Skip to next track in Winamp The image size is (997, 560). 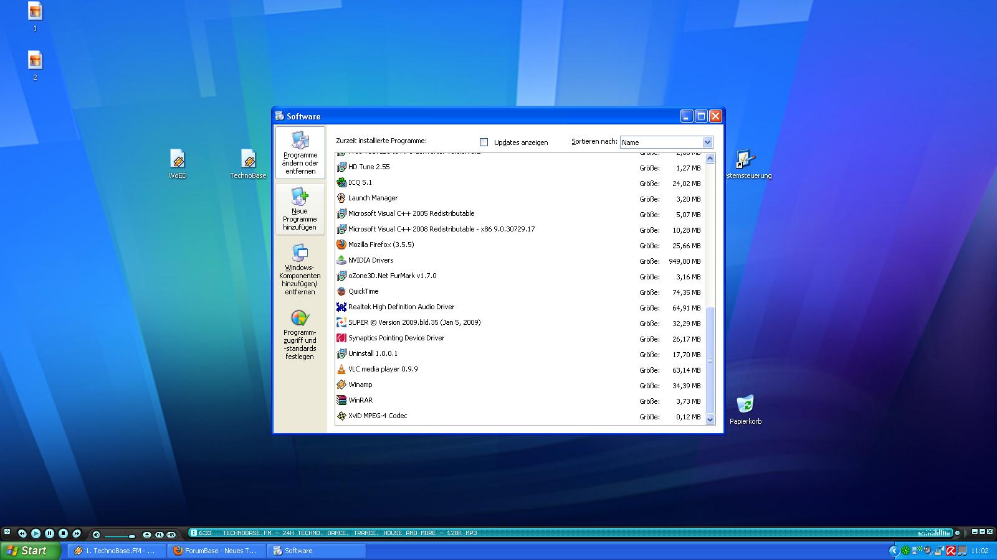click(77, 533)
